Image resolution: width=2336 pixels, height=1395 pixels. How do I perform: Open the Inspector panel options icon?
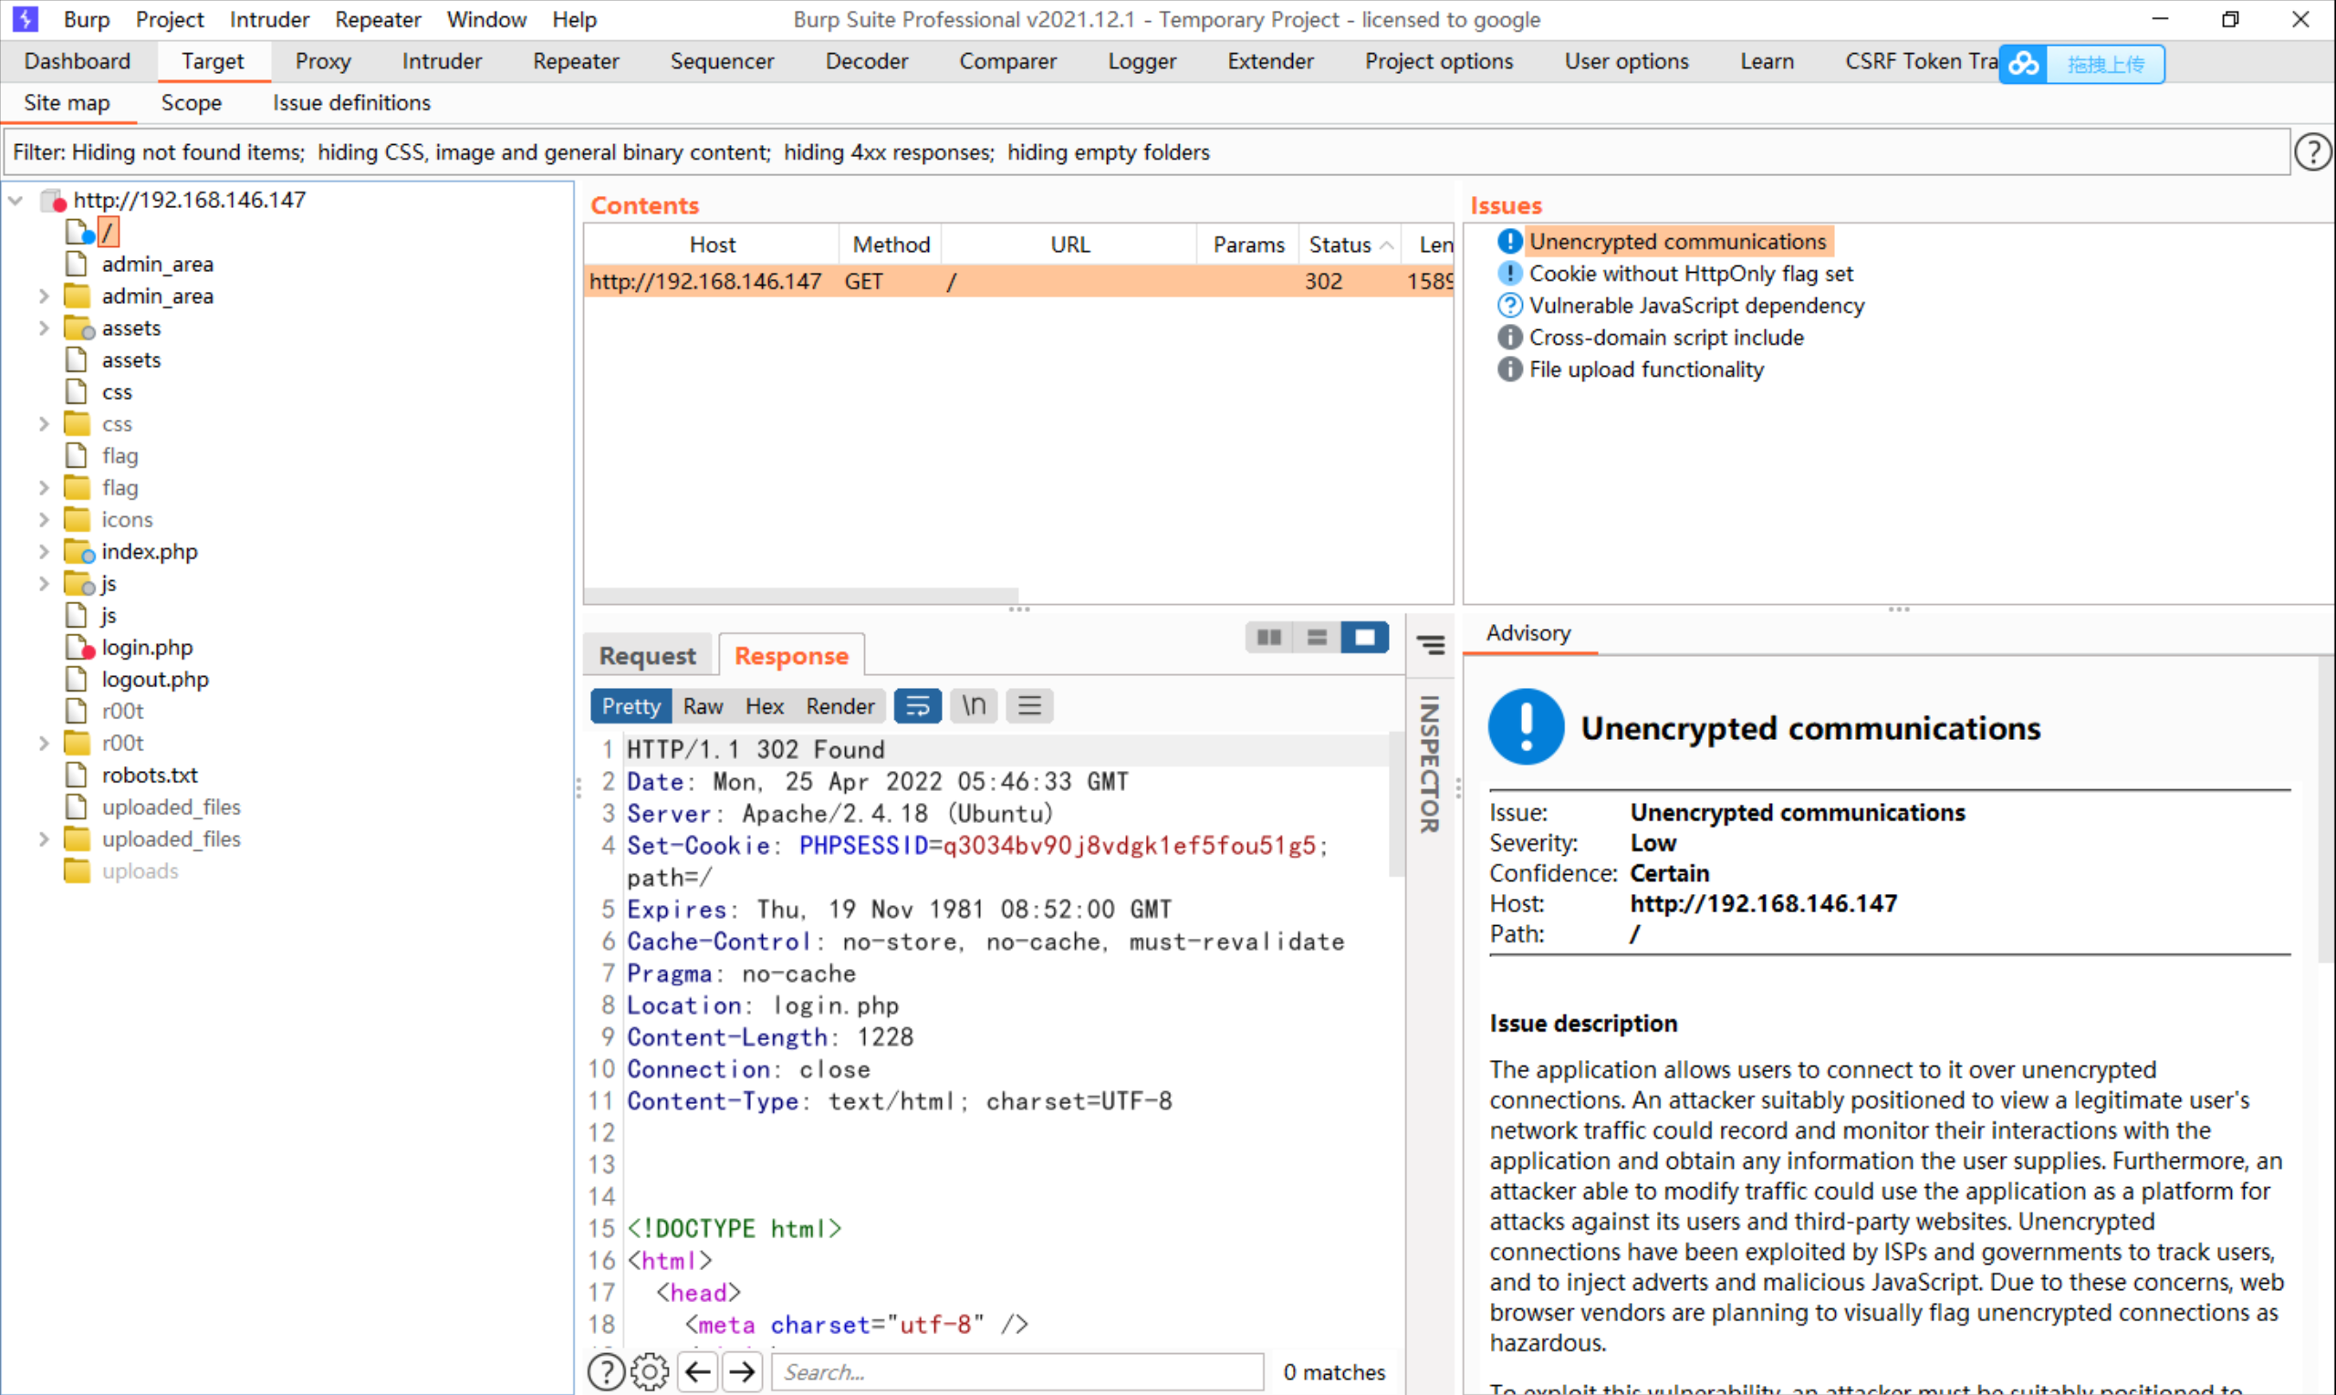tap(1431, 645)
